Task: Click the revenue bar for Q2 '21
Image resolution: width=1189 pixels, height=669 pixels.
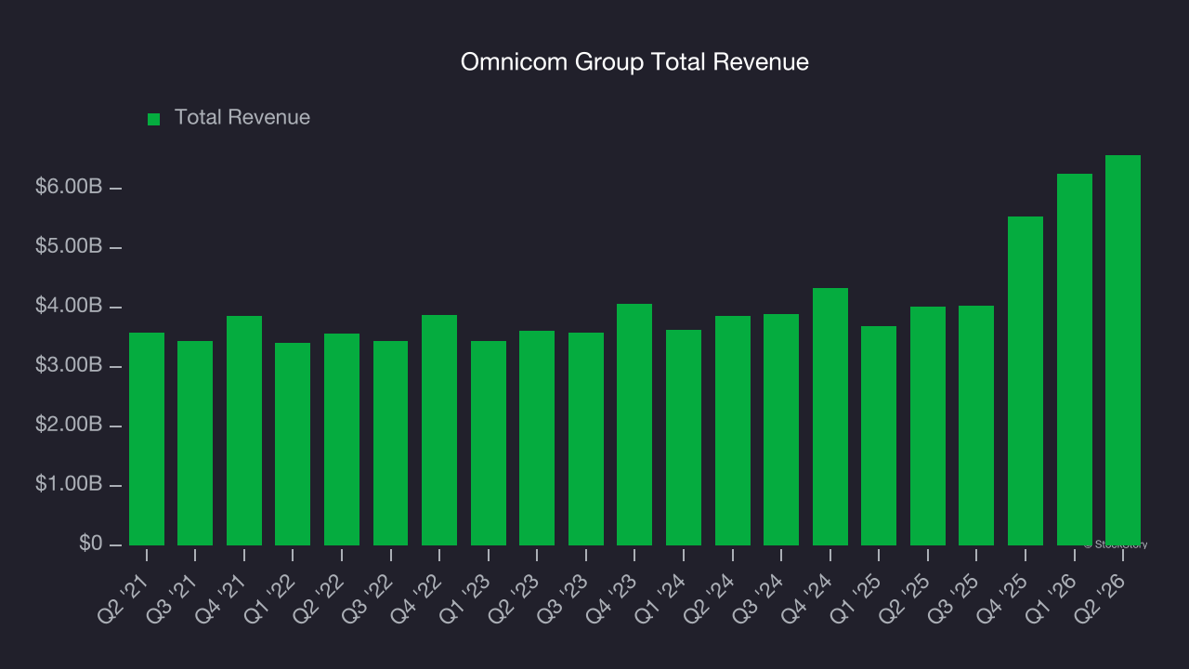Action: (x=147, y=439)
